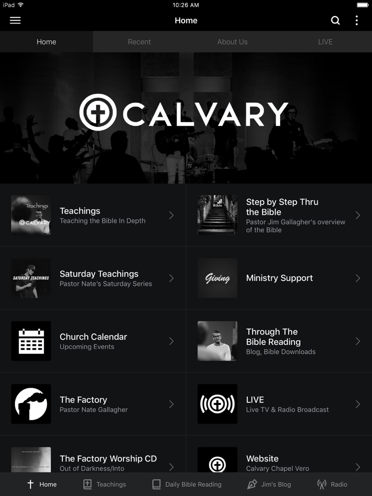
Task: Tap the Giving thumbnail image
Action: point(217,278)
